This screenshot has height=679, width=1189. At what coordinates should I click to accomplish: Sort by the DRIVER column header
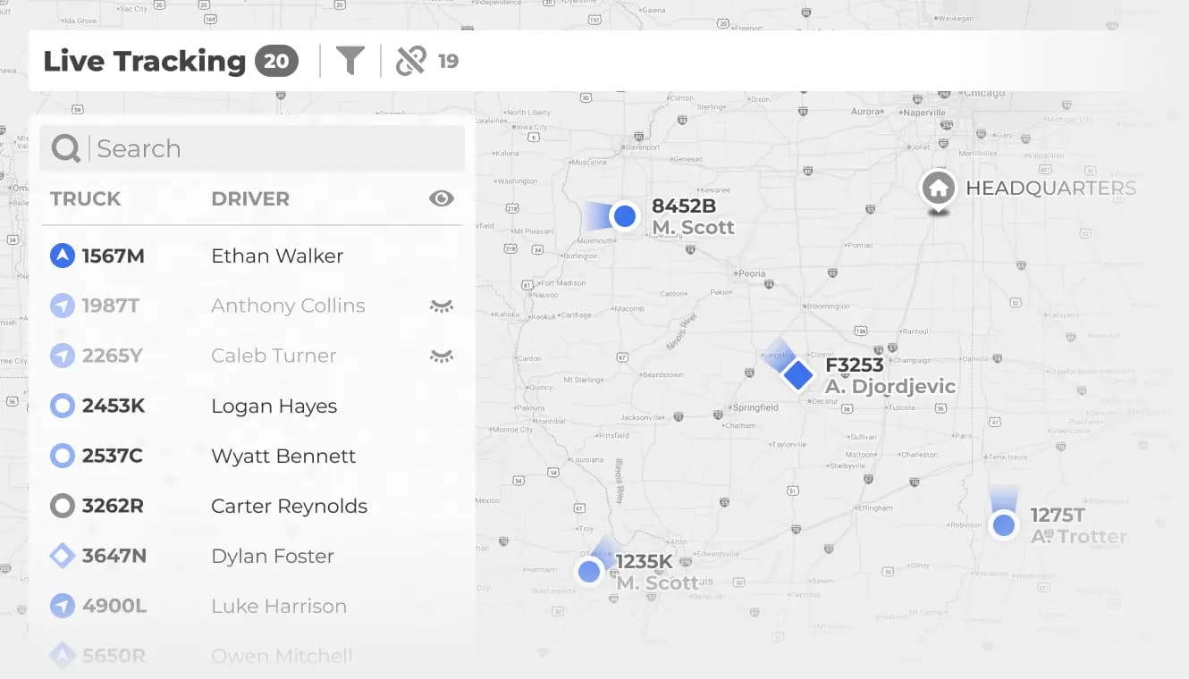coord(250,198)
